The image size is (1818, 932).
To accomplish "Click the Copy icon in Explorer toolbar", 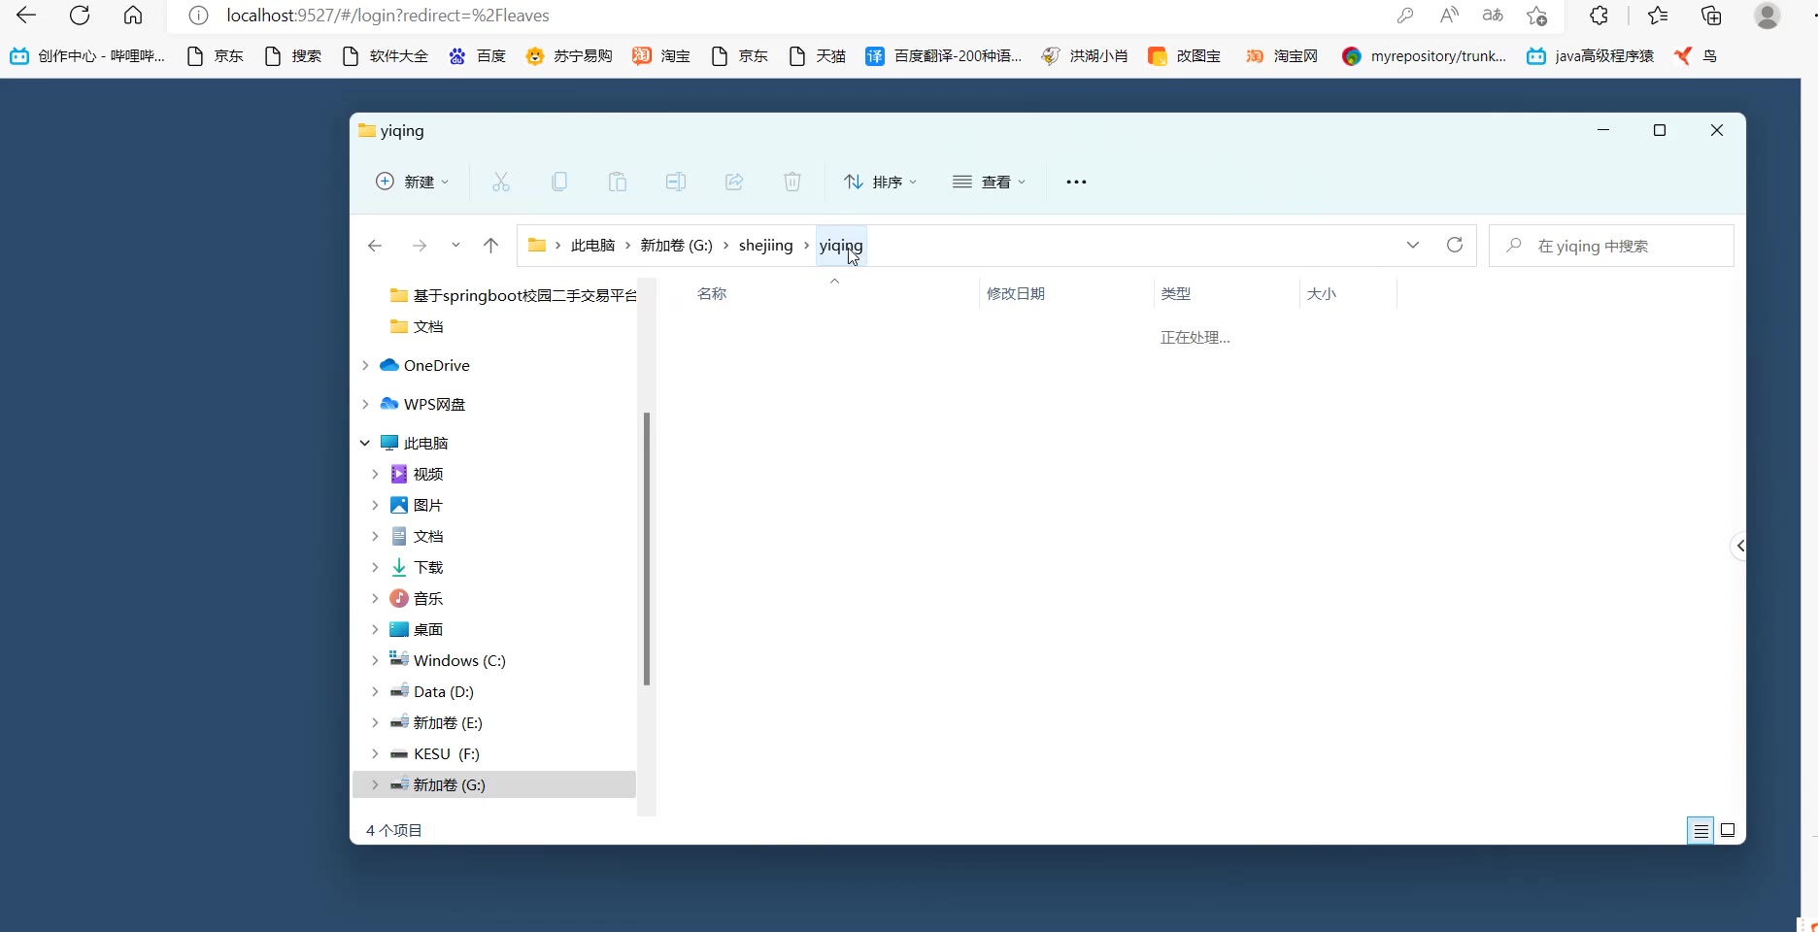I will (x=559, y=182).
